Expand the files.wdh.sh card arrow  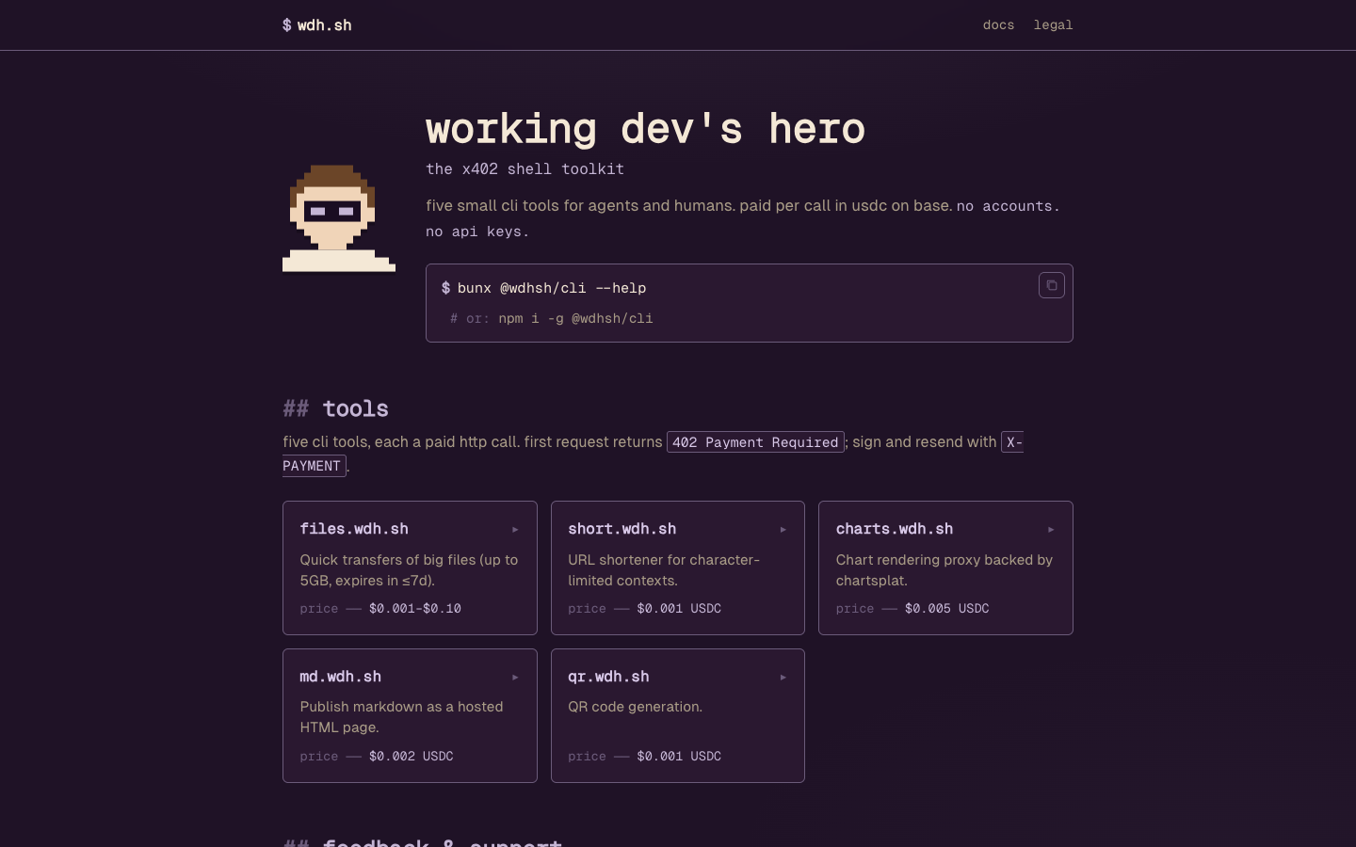515,530
